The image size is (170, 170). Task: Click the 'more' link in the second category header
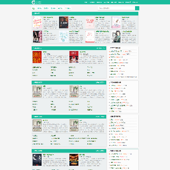click(100, 82)
